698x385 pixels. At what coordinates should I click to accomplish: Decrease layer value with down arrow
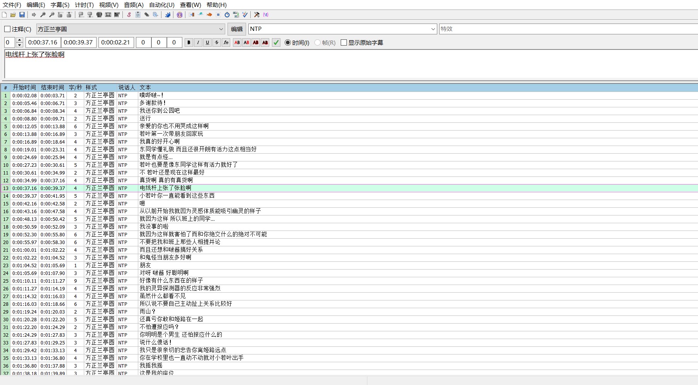click(19, 45)
